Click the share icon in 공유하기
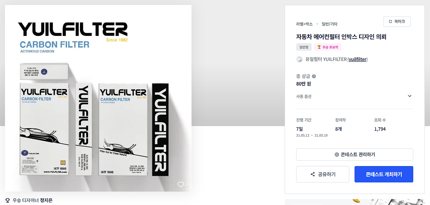 pos(312,174)
